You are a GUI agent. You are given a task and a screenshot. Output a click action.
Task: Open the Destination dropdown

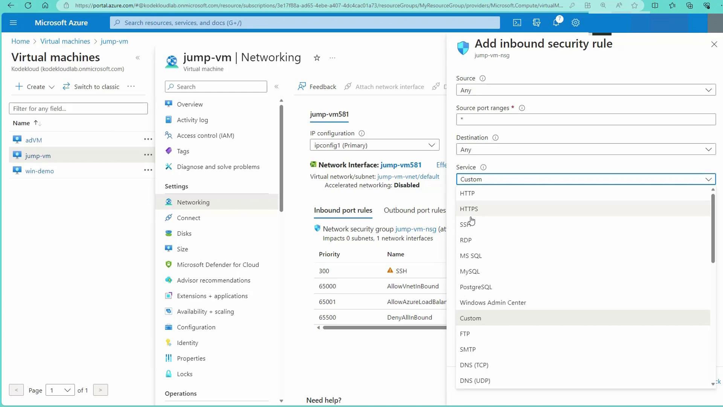click(x=586, y=150)
